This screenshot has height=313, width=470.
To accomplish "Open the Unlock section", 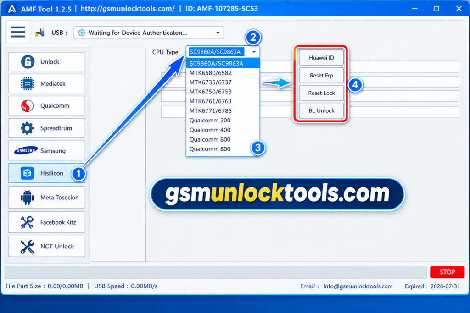I will (46, 62).
